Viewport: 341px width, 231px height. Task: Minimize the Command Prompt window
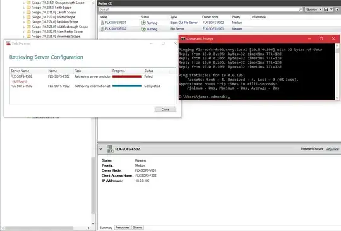pyautogui.click(x=309, y=39)
